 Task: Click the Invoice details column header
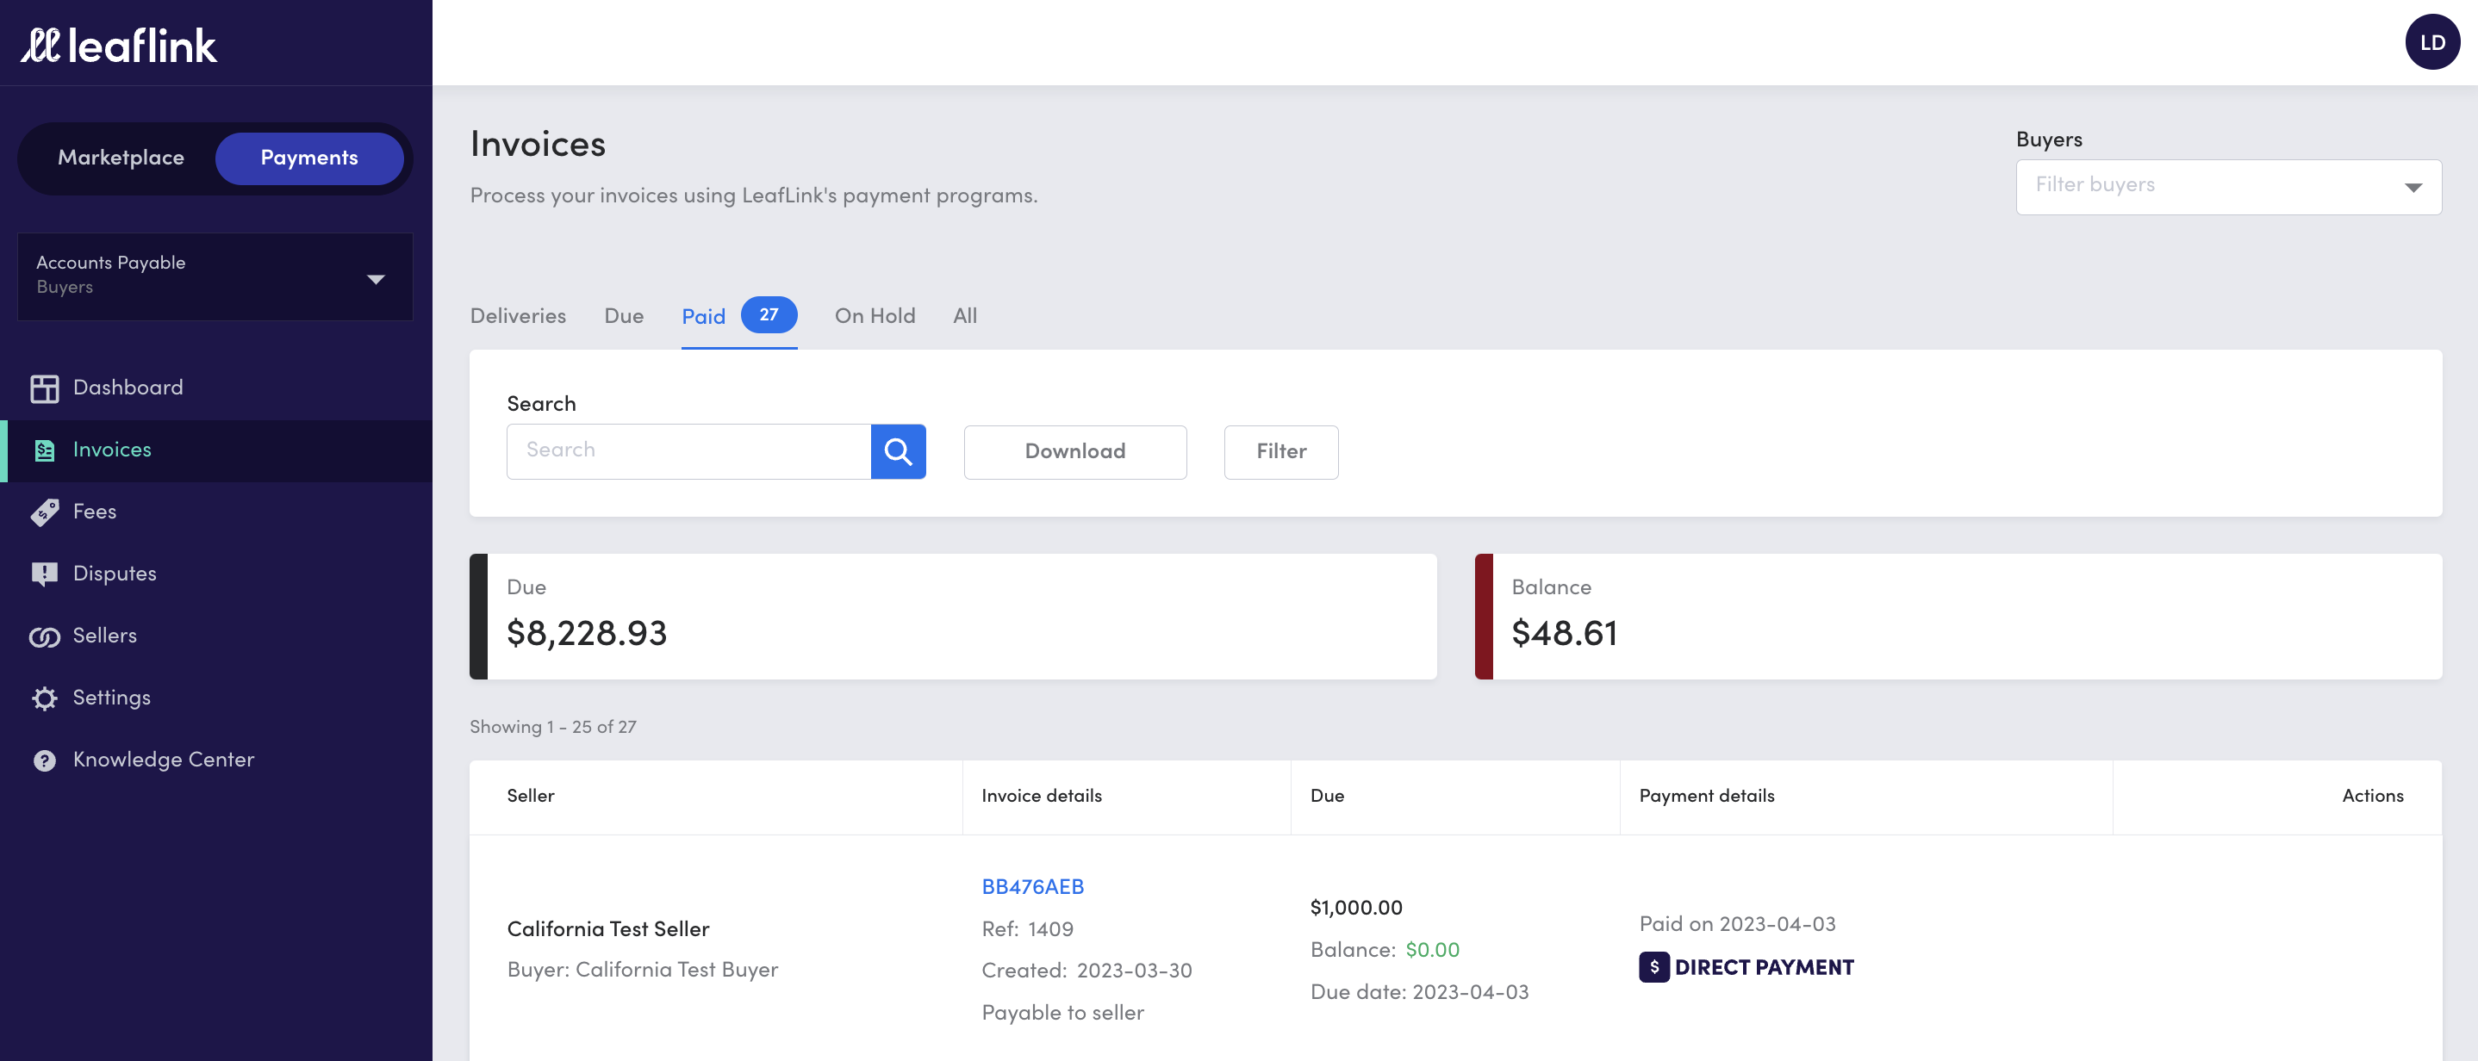pyautogui.click(x=1041, y=797)
